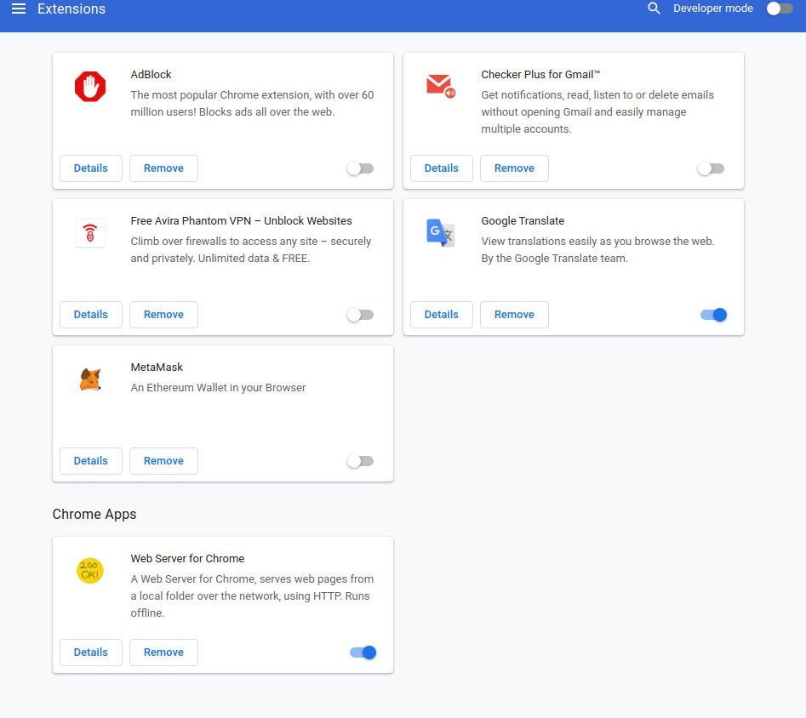Remove Web Server for Chrome app

(163, 652)
